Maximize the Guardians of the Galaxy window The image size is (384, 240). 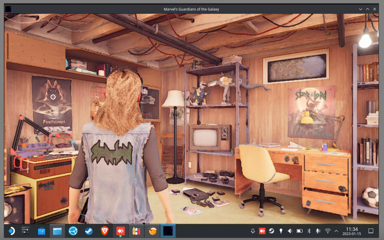pos(367,9)
